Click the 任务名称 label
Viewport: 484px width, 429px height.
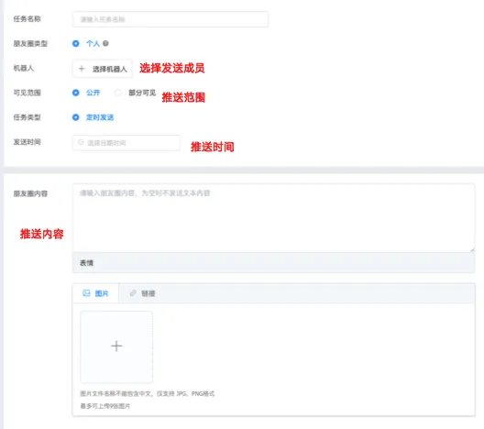coord(27,19)
